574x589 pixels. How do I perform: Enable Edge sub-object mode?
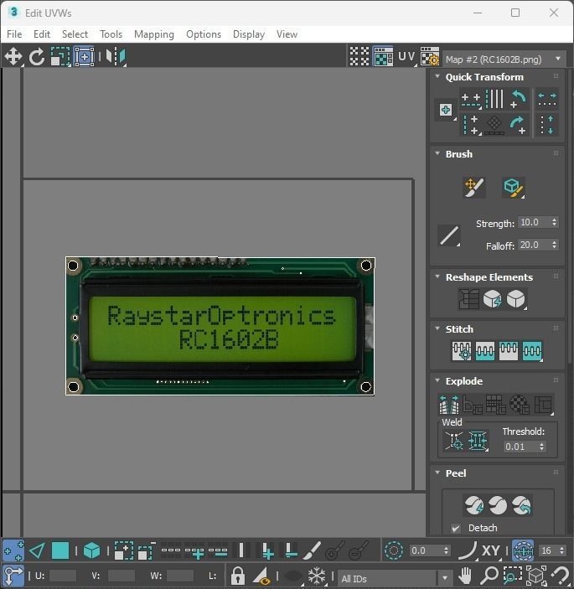tap(37, 550)
